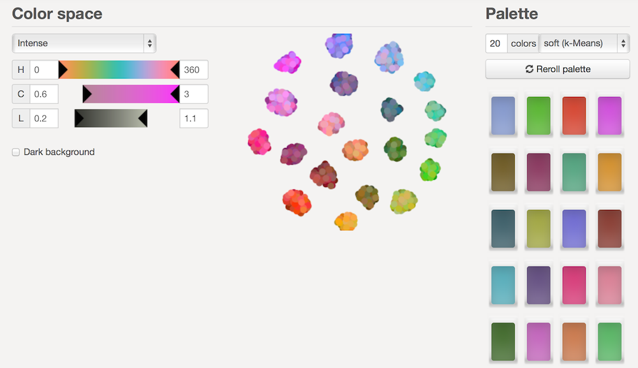Screen dimensions: 638x368
Task: Edit the lightness maximum field showing 1.1
Action: [193, 118]
